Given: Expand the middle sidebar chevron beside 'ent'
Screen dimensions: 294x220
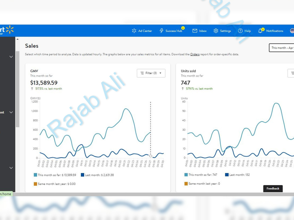Looking at the screenshot, I should pos(11,112).
